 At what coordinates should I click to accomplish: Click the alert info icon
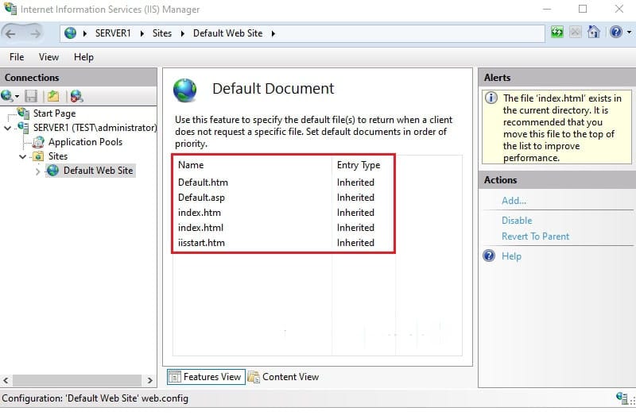tap(491, 98)
